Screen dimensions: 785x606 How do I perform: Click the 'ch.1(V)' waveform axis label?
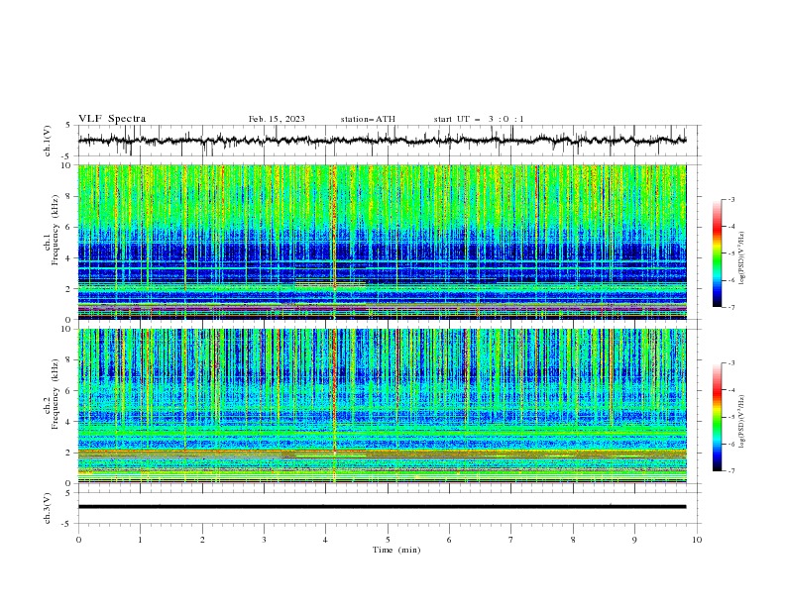(48, 141)
